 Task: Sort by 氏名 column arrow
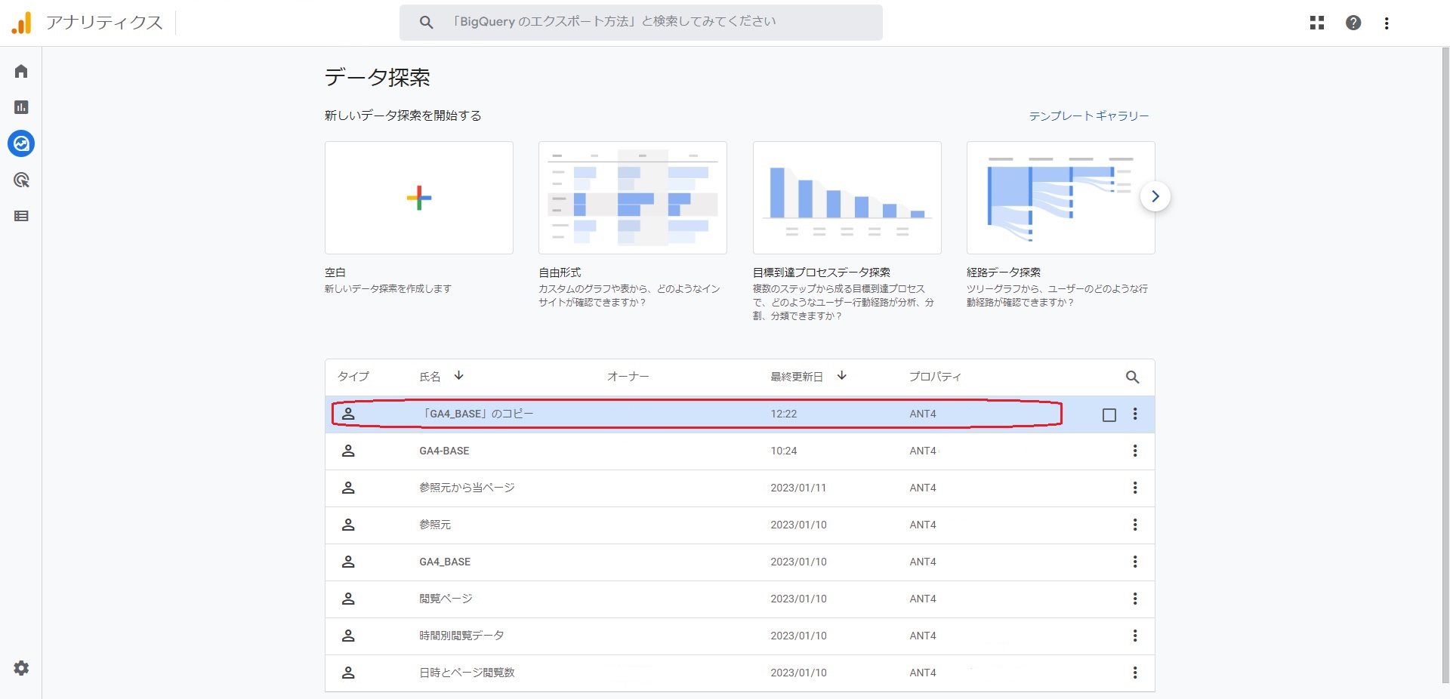click(458, 376)
